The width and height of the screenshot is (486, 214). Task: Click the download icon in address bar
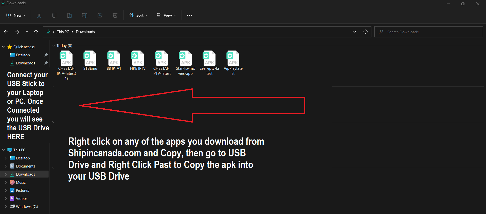pyautogui.click(x=48, y=32)
